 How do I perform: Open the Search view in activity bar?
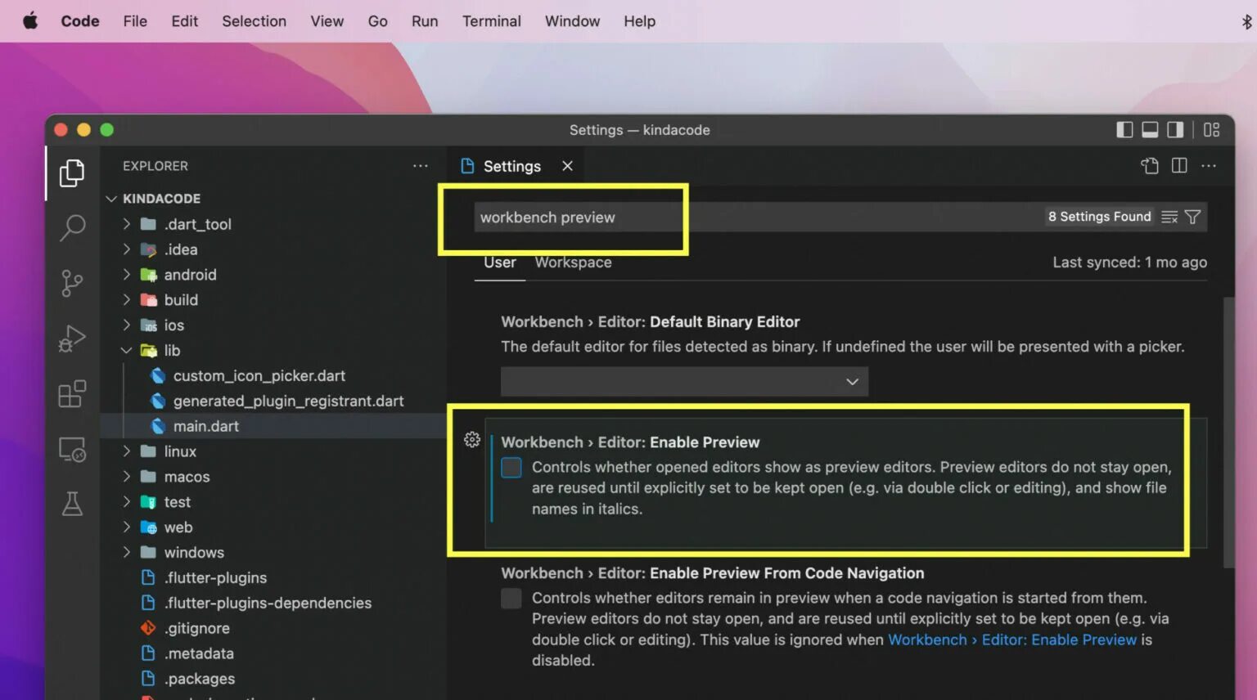click(x=72, y=228)
